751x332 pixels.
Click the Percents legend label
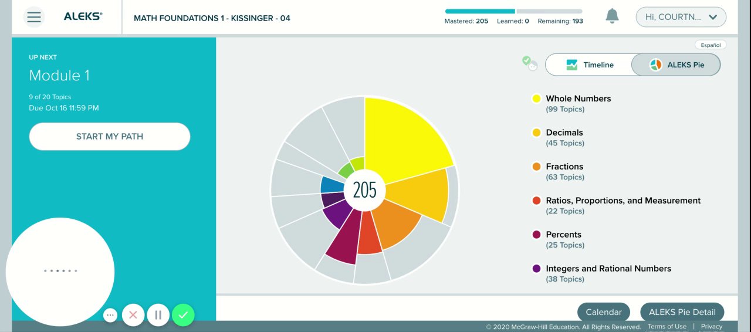point(564,235)
